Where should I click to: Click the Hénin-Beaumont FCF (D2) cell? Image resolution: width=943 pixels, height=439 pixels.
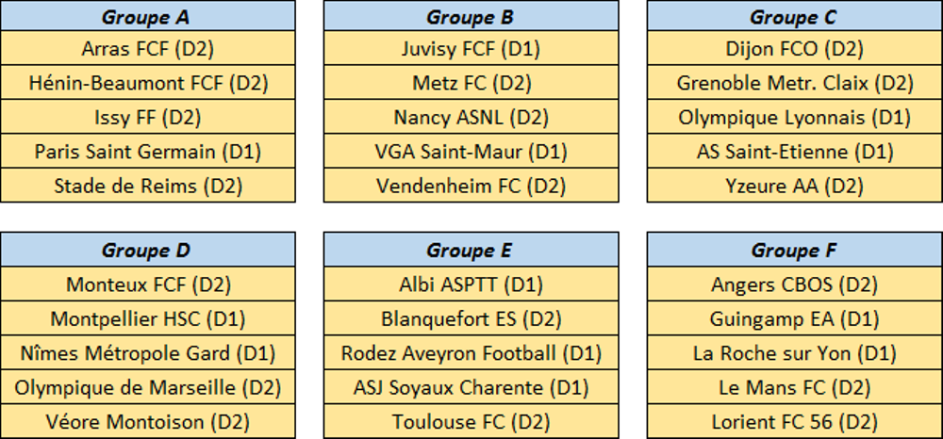pos(147,82)
